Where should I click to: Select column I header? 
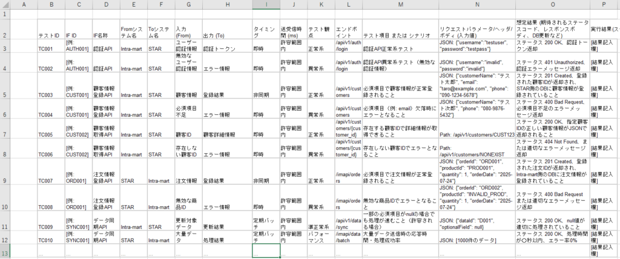point(266,4)
